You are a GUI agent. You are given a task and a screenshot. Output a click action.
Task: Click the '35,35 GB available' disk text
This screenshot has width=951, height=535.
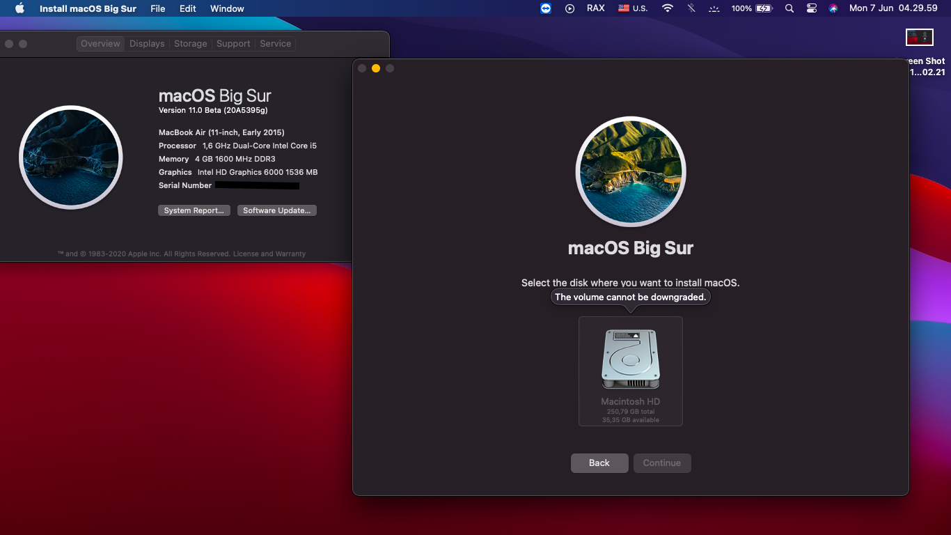pyautogui.click(x=631, y=420)
